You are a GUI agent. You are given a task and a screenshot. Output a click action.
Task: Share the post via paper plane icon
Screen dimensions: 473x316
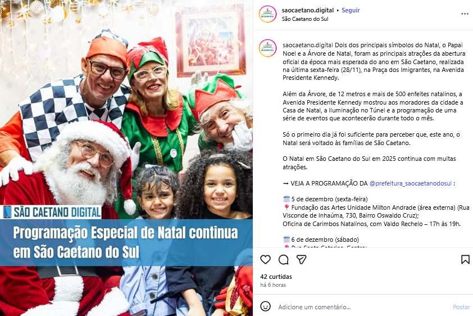pos(301,260)
